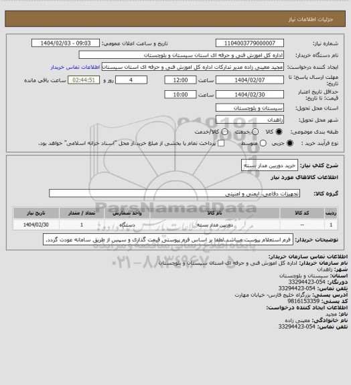Select the جزیی purchase type radio
351x385 pixels.
[290, 143]
